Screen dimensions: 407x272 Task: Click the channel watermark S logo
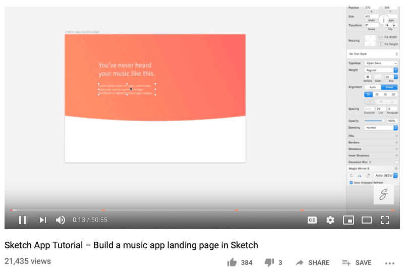(384, 194)
